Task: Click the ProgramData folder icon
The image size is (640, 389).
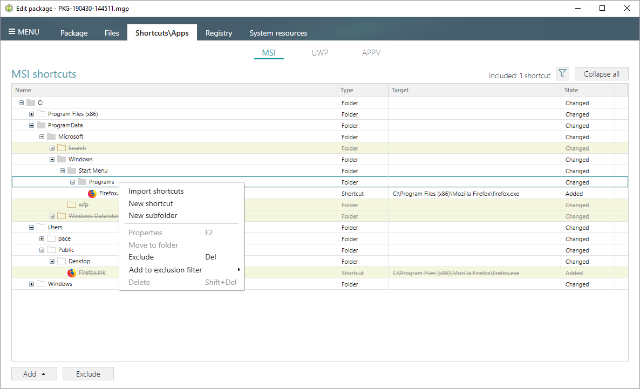Action: coord(41,125)
